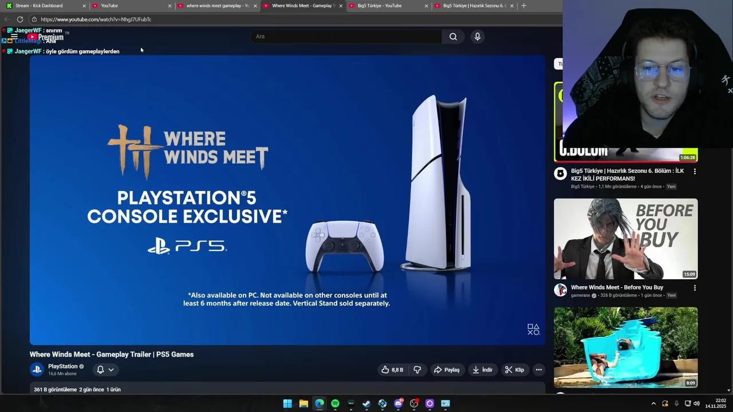Create a clip with Klip button
733x412 pixels.
coord(514,370)
